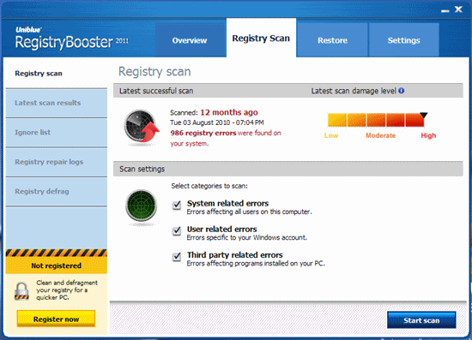Open Latest scan results in sidebar

pyautogui.click(x=57, y=103)
